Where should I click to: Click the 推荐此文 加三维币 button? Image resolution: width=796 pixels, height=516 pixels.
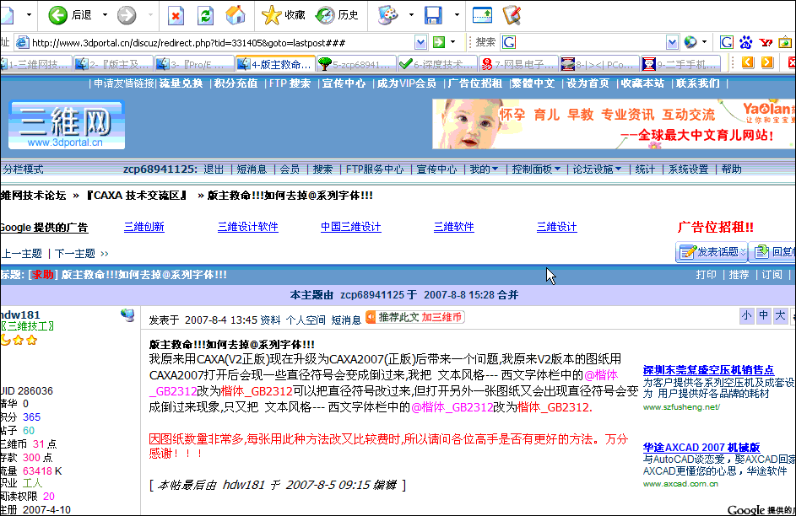(x=414, y=317)
